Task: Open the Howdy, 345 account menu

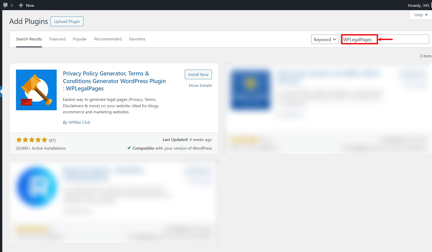Action: pyautogui.click(x=419, y=5)
